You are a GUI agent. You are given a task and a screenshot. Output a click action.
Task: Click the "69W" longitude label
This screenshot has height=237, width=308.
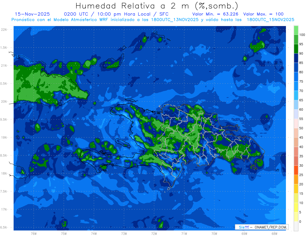tap(244, 233)
